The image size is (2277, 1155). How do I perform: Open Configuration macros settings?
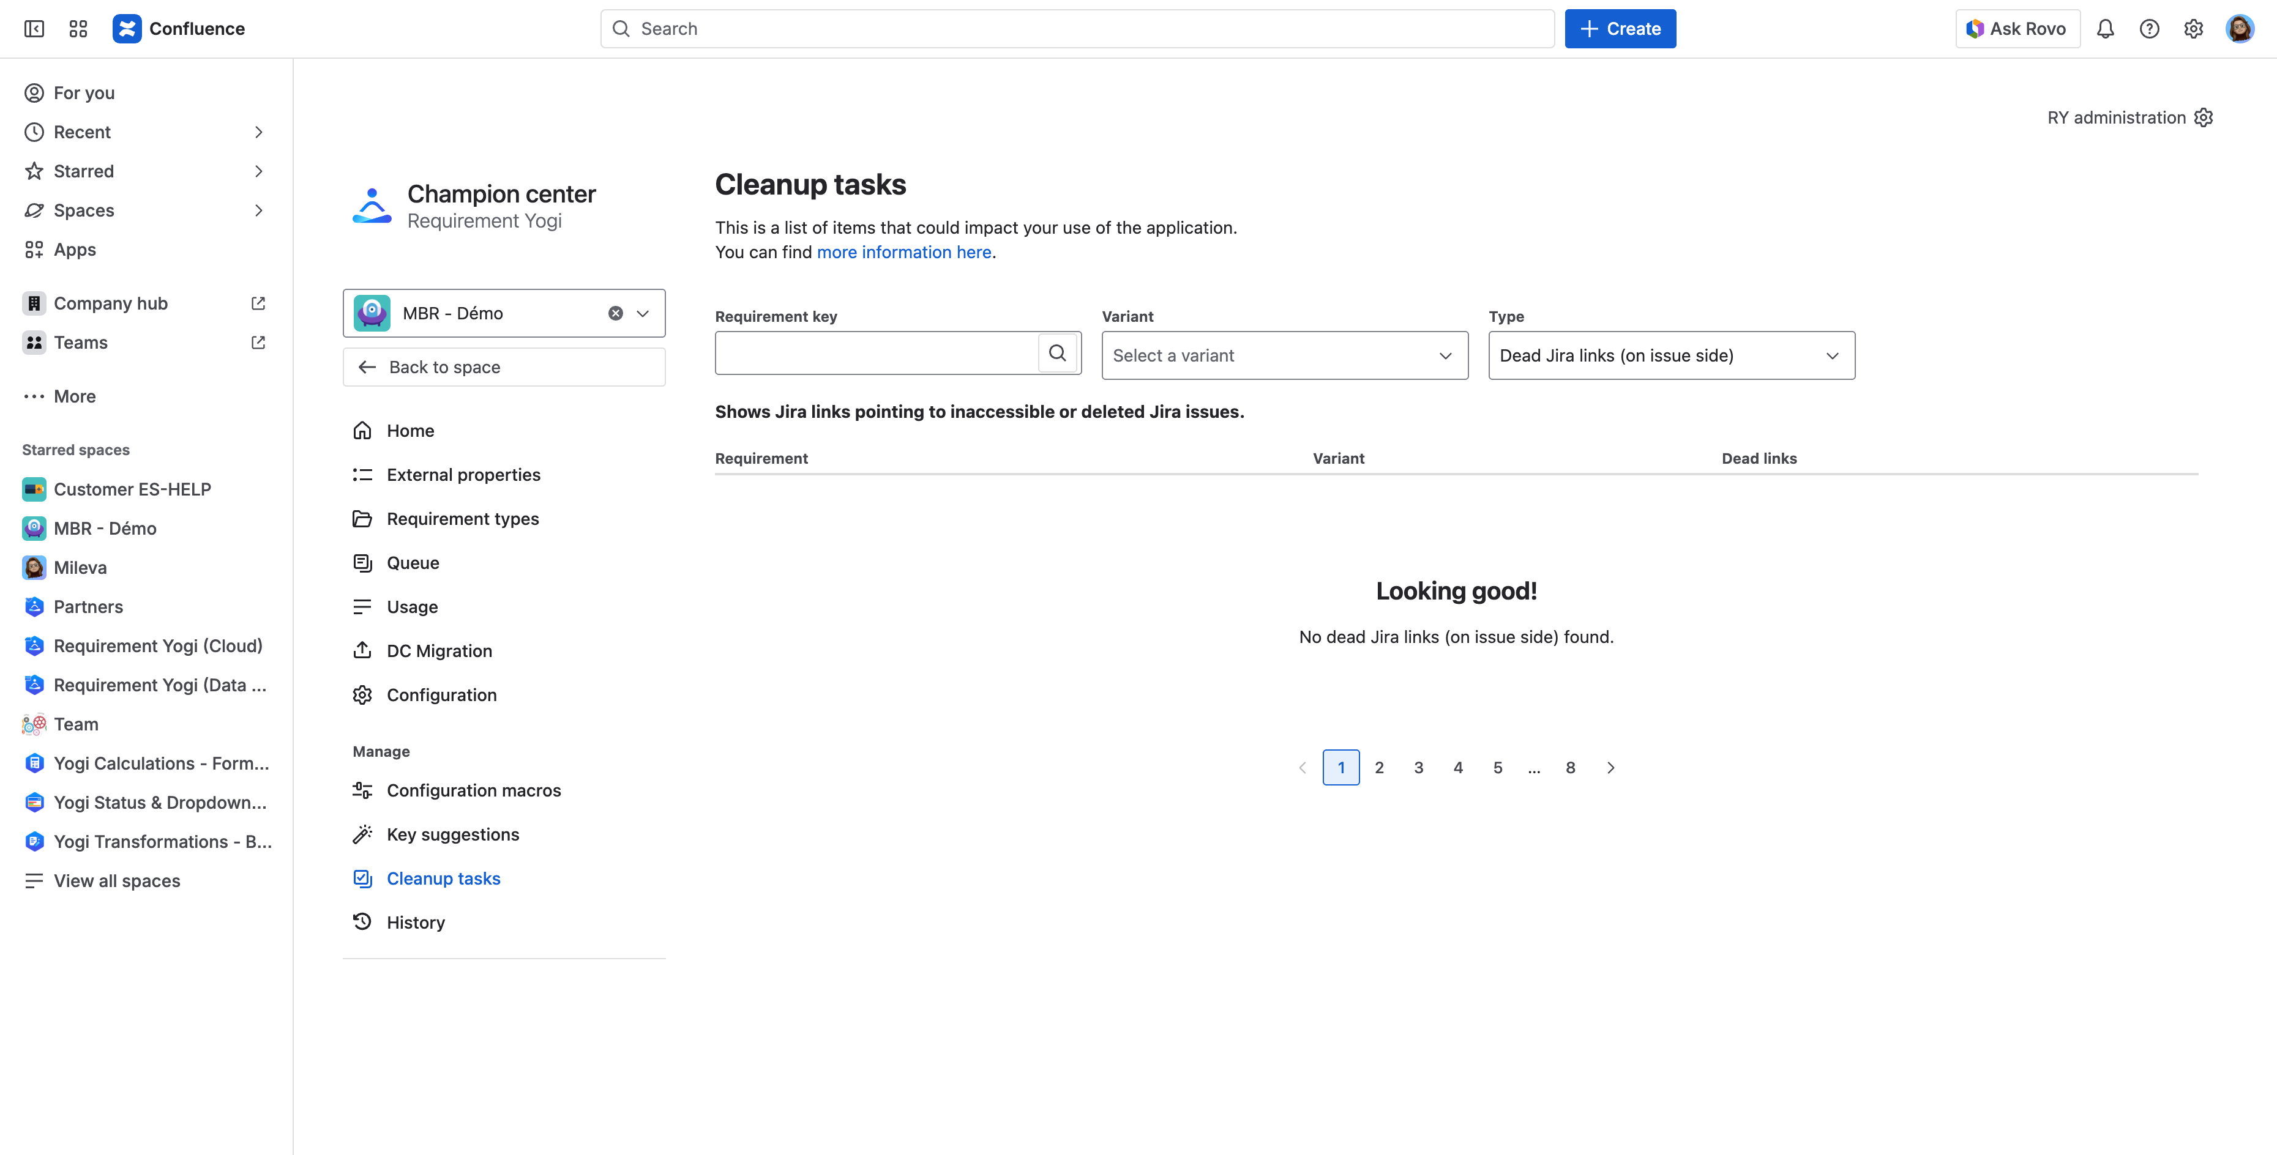(474, 789)
